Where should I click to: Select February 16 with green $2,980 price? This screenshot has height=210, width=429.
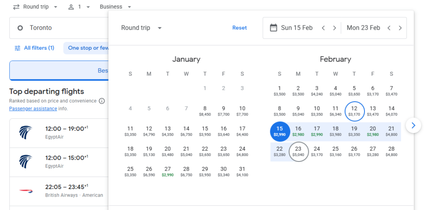pyautogui.click(x=298, y=131)
